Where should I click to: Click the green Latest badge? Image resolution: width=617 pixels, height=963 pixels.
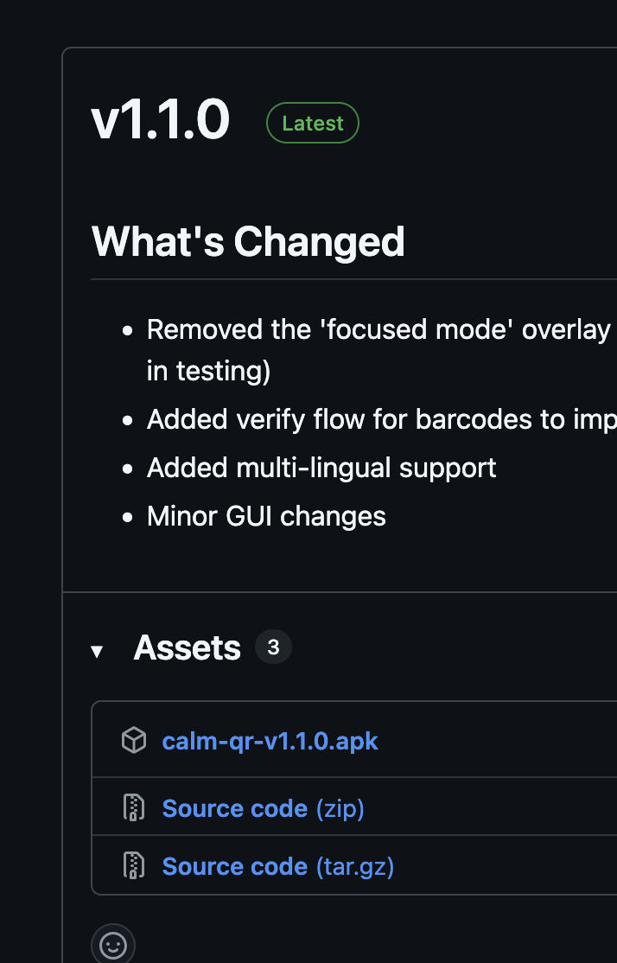point(312,124)
